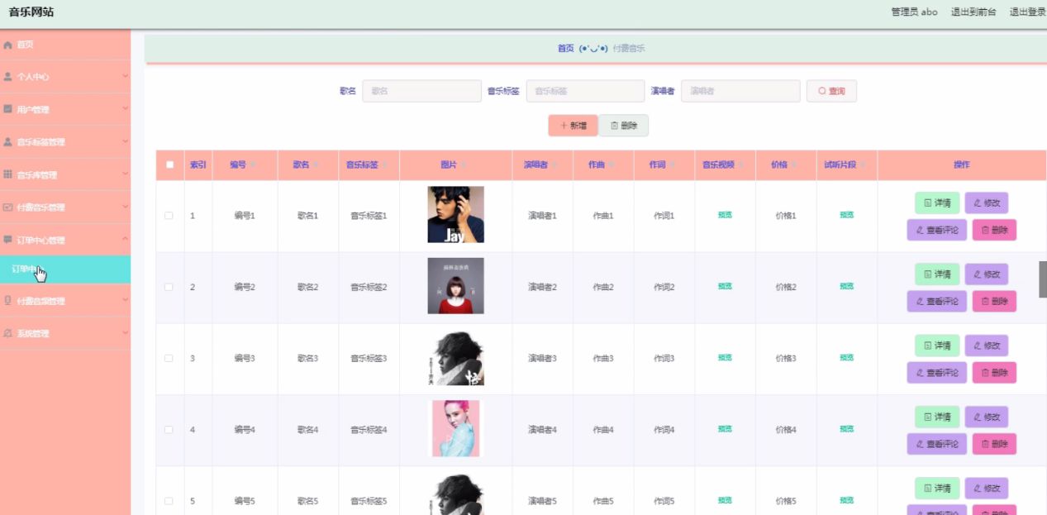Check the checkbox for row 编号1
This screenshot has width=1047, height=515.
(x=169, y=215)
